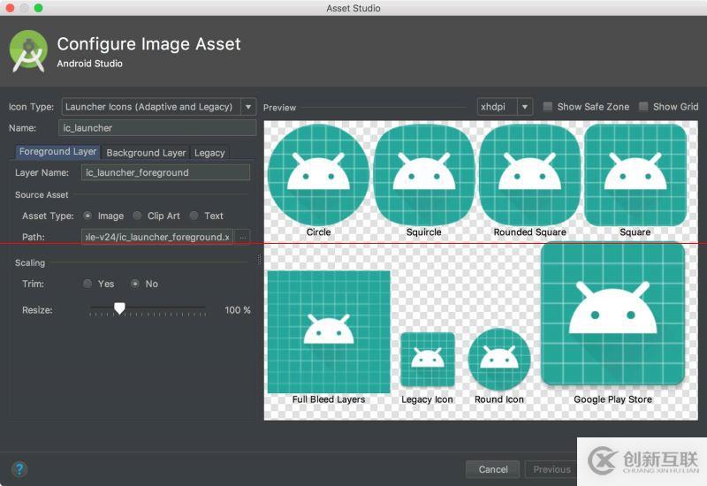Click the Circle icon preview

click(318, 174)
